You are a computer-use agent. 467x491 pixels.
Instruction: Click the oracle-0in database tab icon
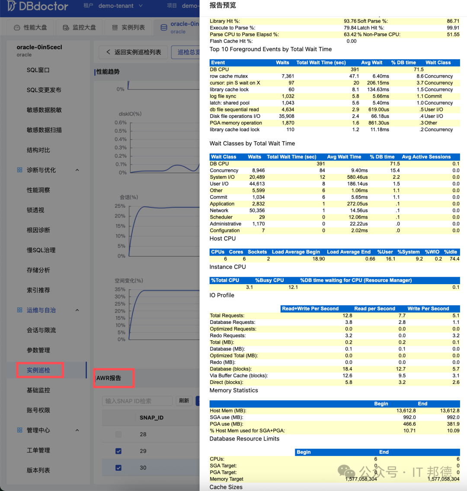click(164, 28)
